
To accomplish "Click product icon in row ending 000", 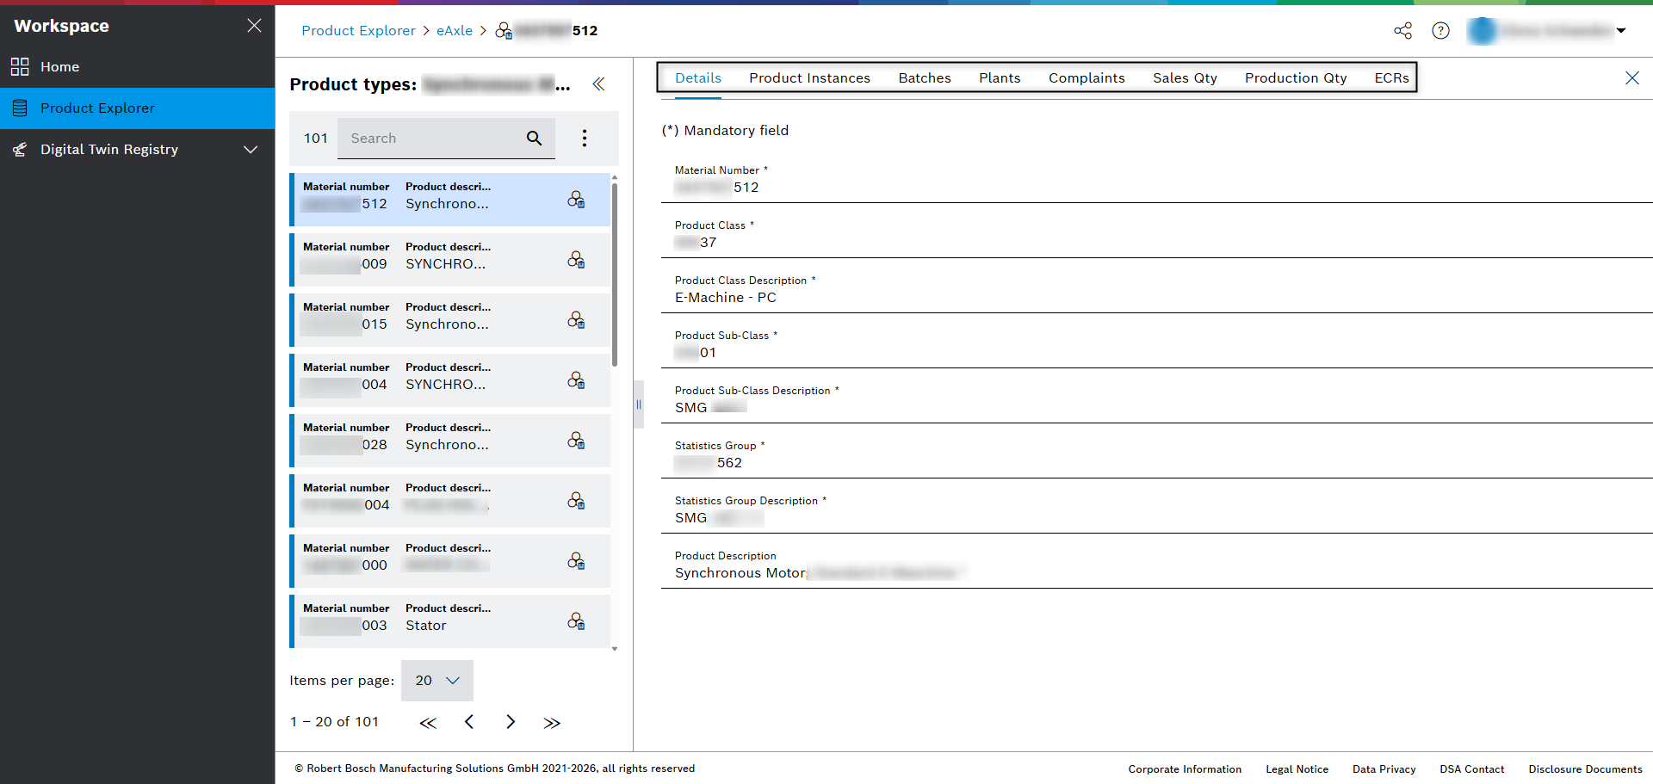I will point(576,561).
